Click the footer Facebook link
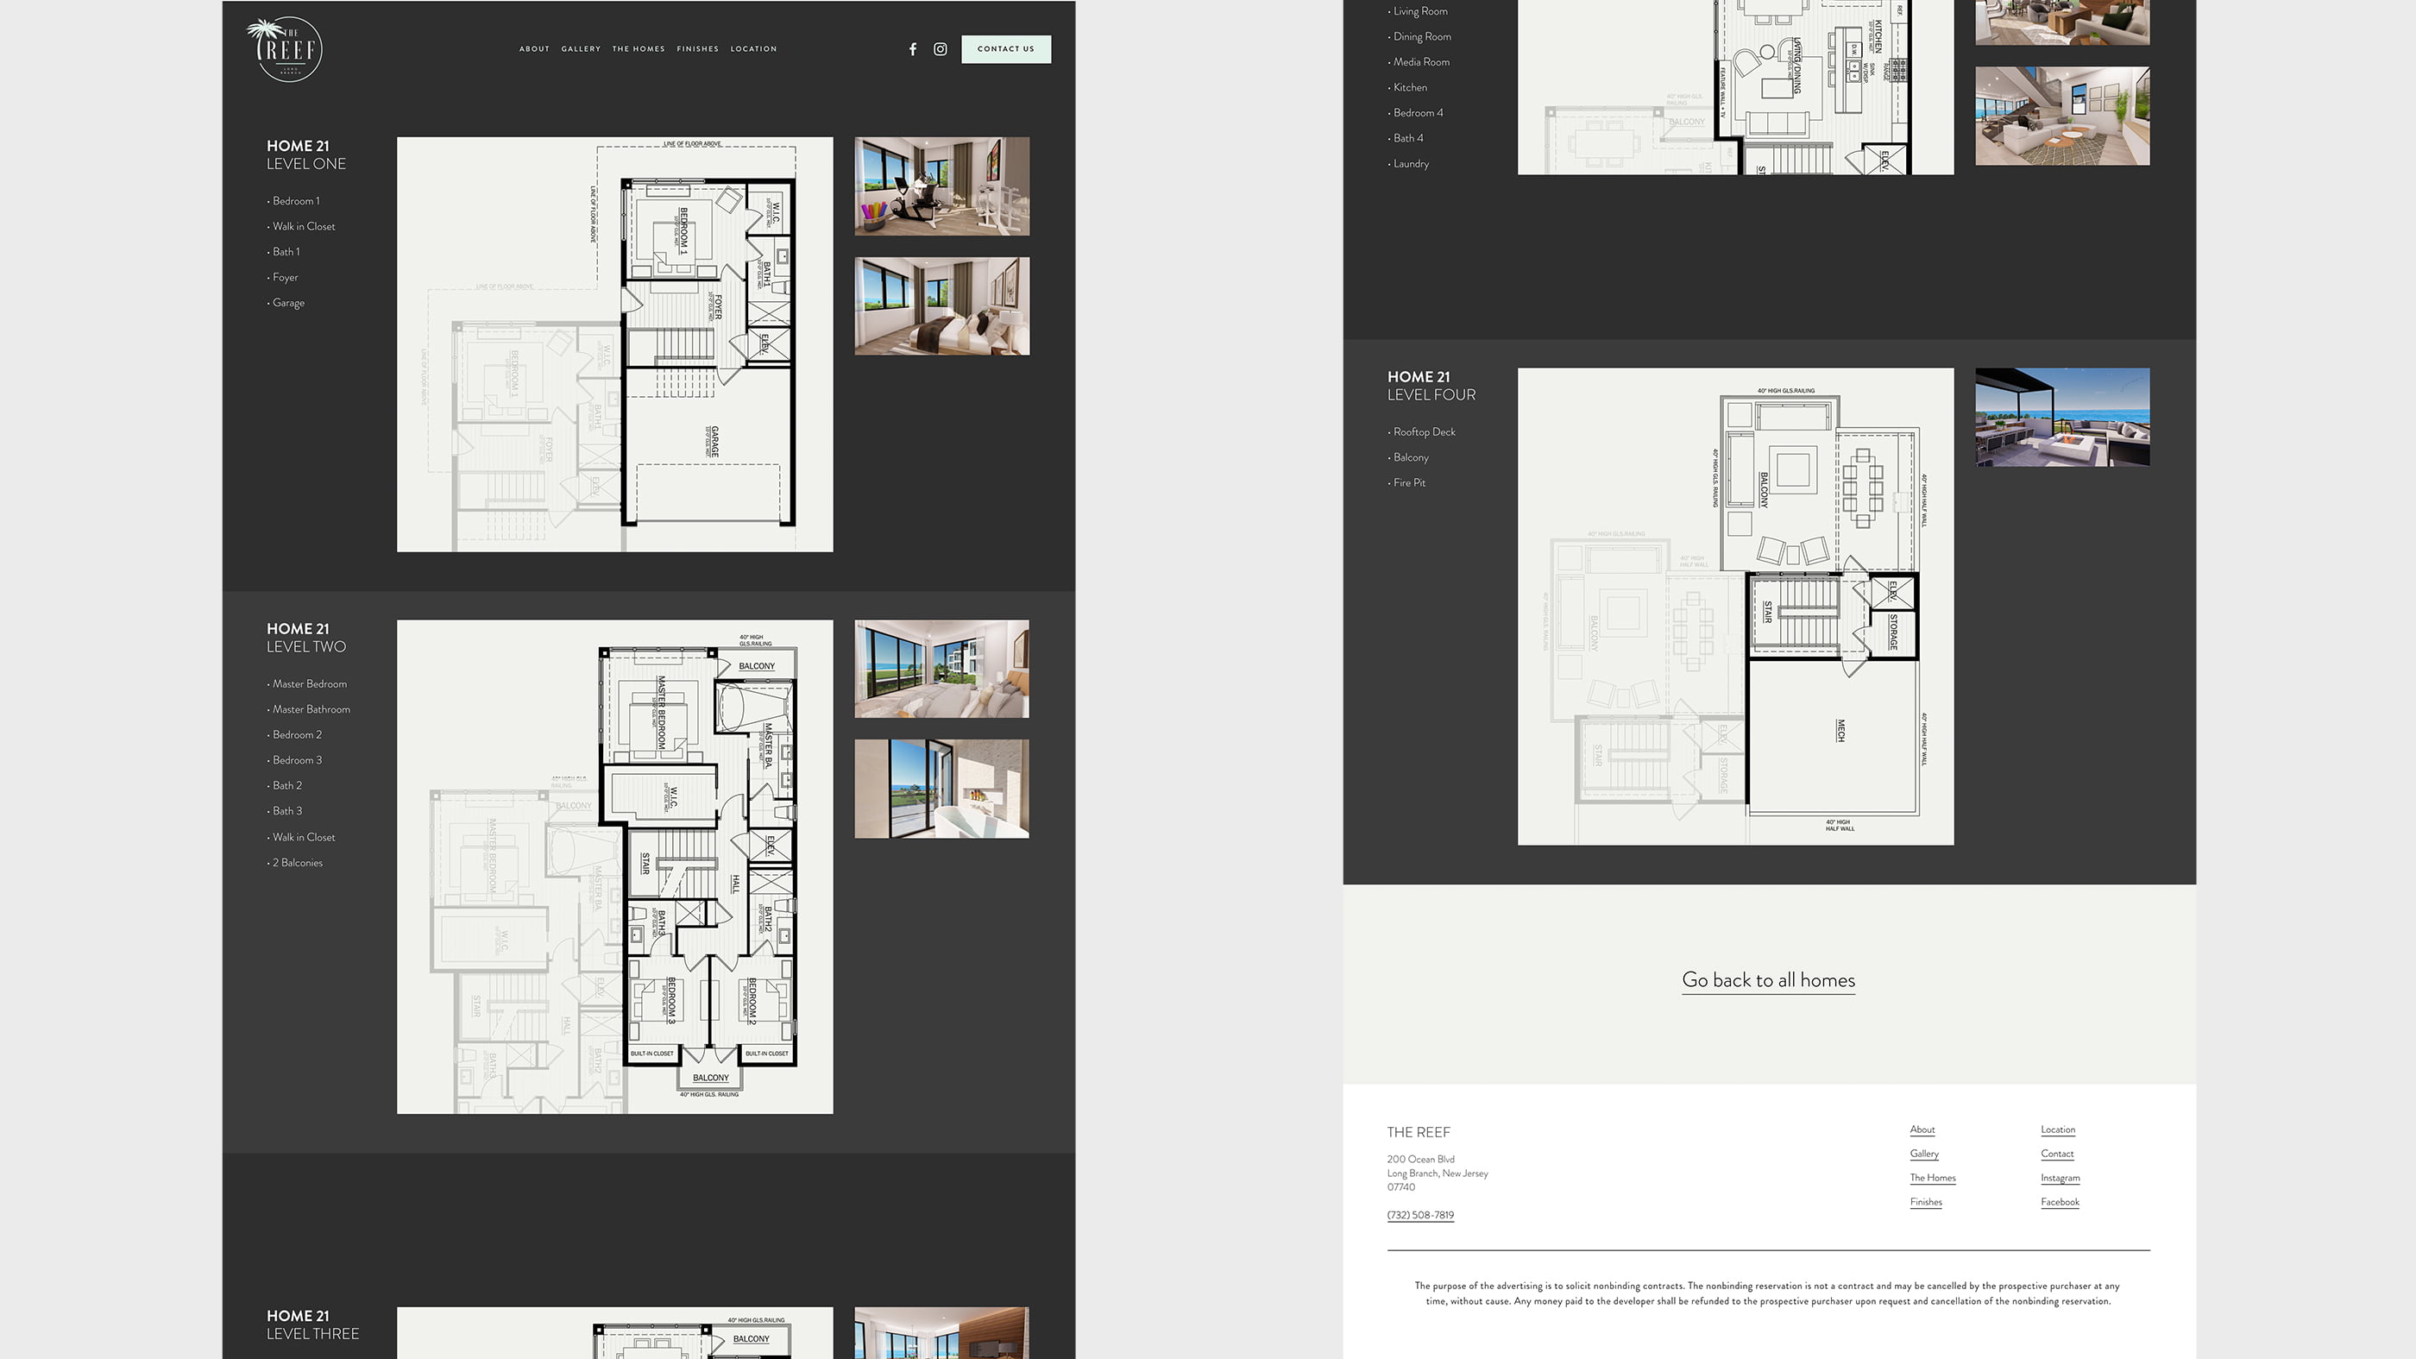2416x1359 pixels. click(x=2059, y=1201)
